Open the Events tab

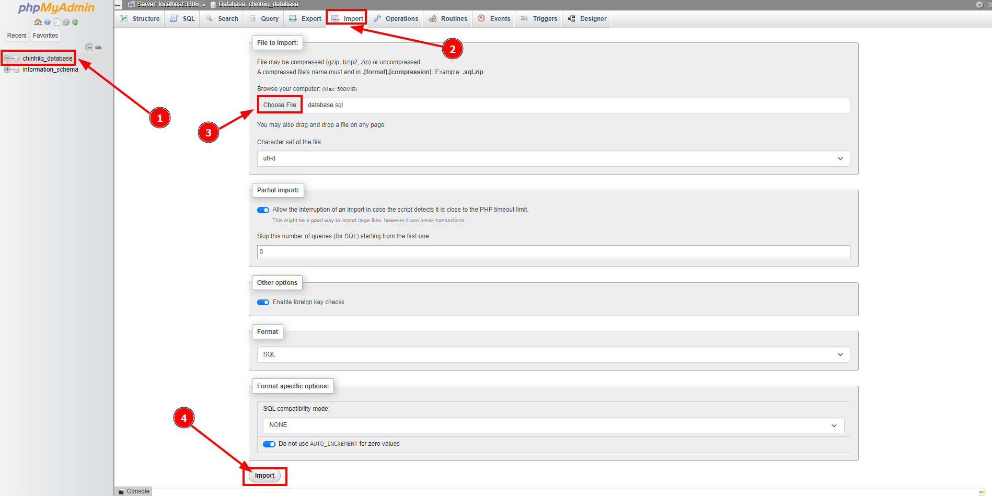[494, 19]
